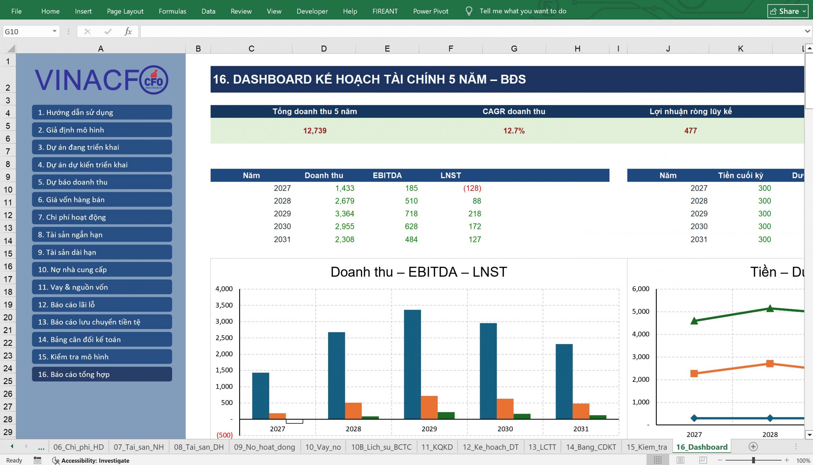Expand the formula bar chevron
Screen dimensions: 813x465
807,31
